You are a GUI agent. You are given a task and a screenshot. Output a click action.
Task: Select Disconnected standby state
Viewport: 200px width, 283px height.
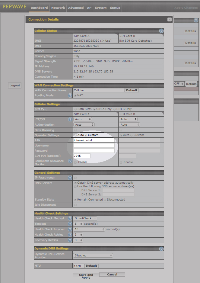[x=105, y=200]
